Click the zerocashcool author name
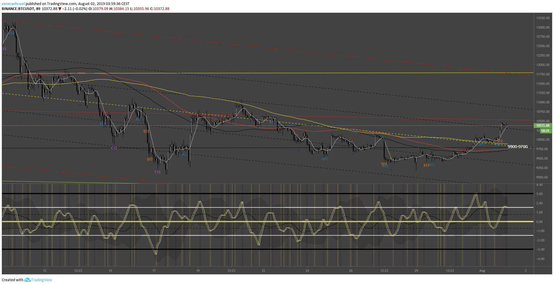 [x=13, y=4]
